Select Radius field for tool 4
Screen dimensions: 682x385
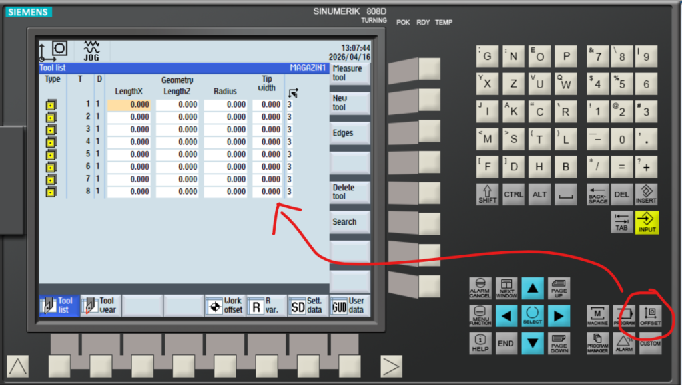225,142
